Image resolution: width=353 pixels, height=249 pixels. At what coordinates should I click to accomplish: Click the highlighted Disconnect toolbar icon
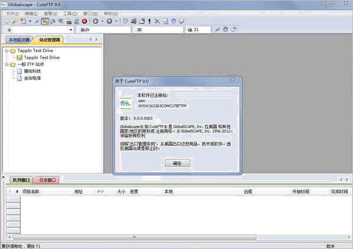point(45,21)
